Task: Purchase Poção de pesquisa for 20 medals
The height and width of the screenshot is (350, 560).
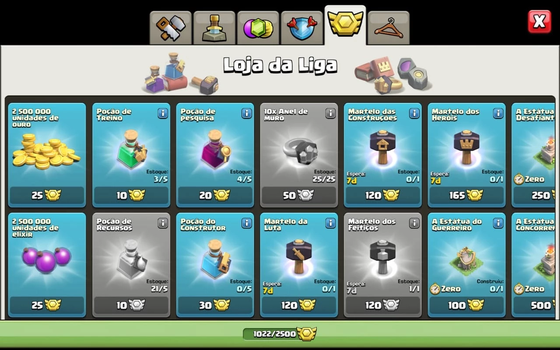Action: [215, 195]
